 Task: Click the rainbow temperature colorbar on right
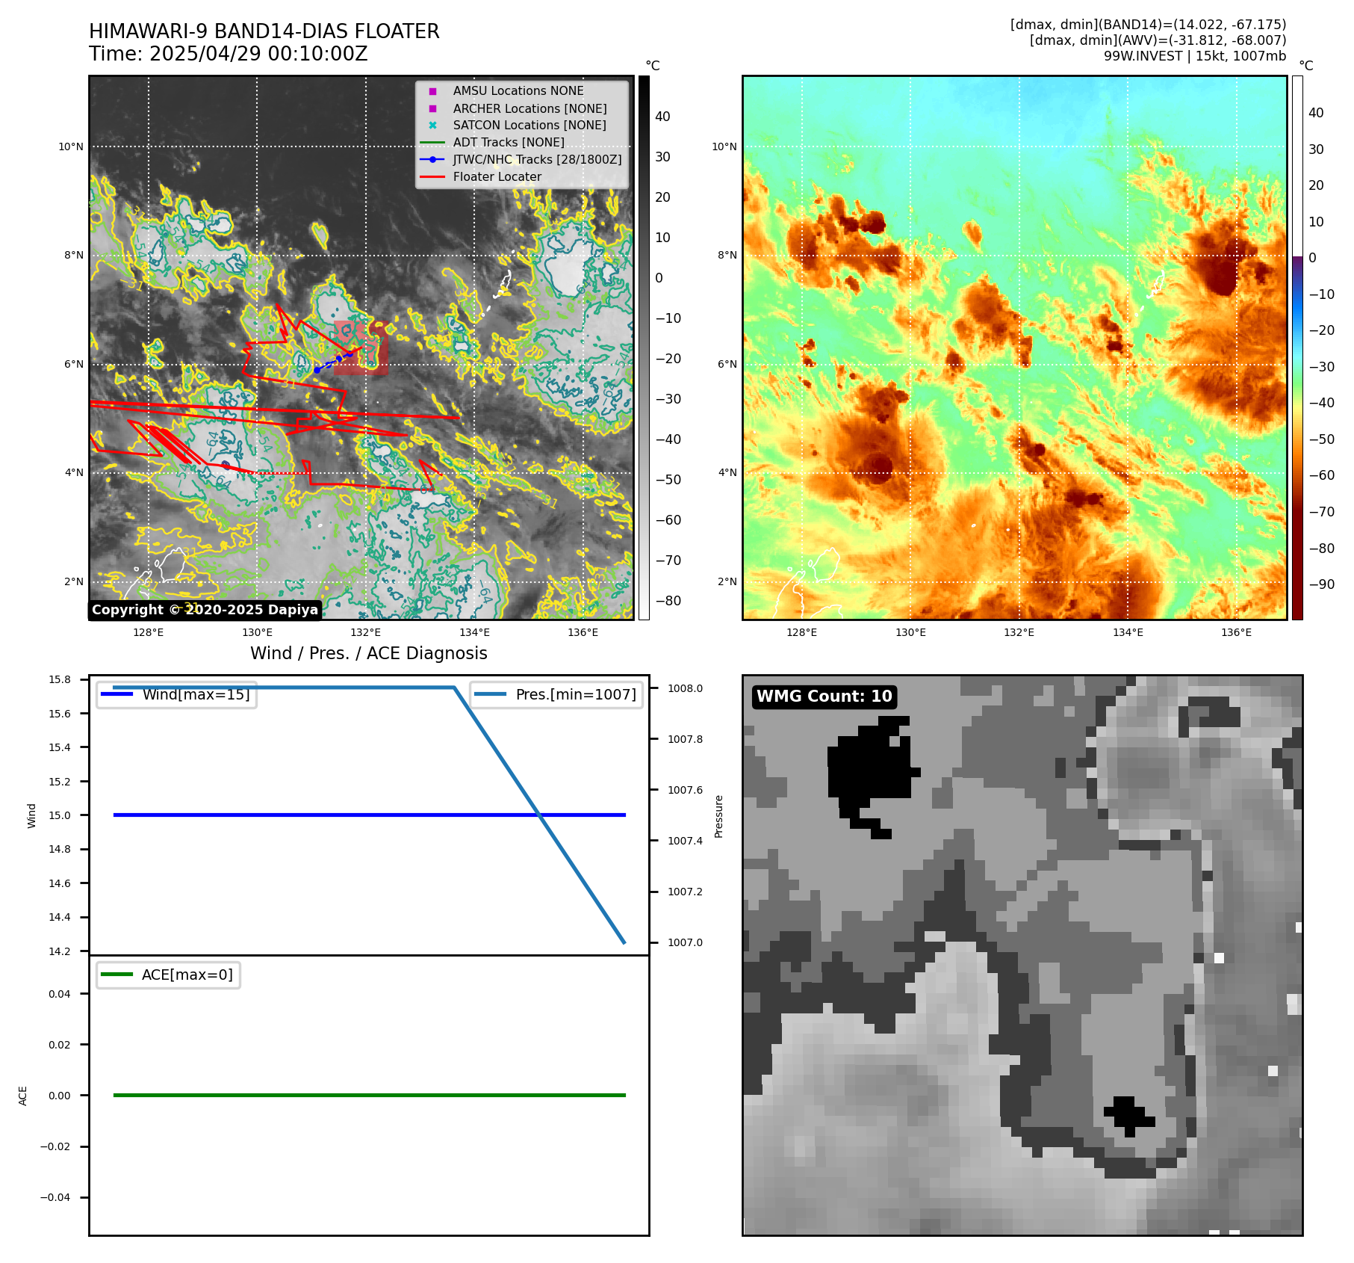1297,348
